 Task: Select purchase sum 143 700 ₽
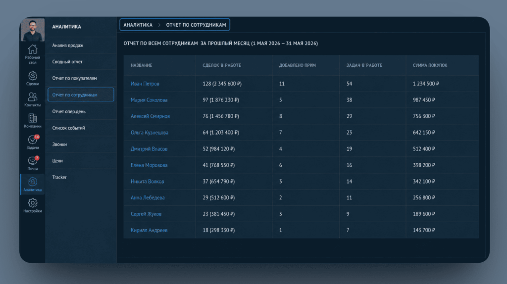click(x=424, y=230)
